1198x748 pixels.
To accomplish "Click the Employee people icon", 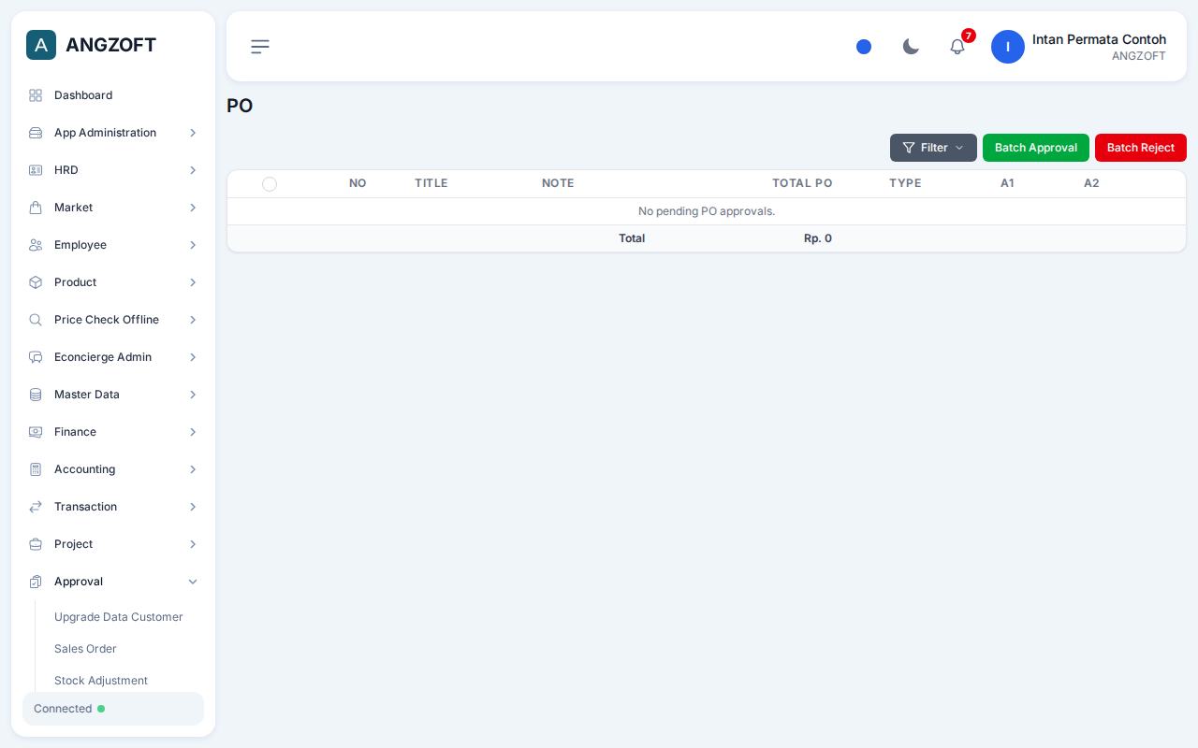I will point(36,245).
